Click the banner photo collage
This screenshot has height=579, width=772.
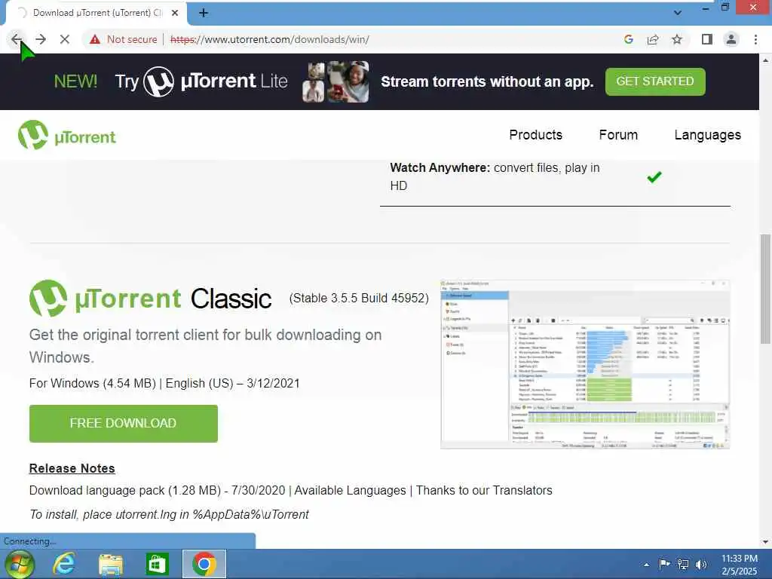(x=335, y=81)
